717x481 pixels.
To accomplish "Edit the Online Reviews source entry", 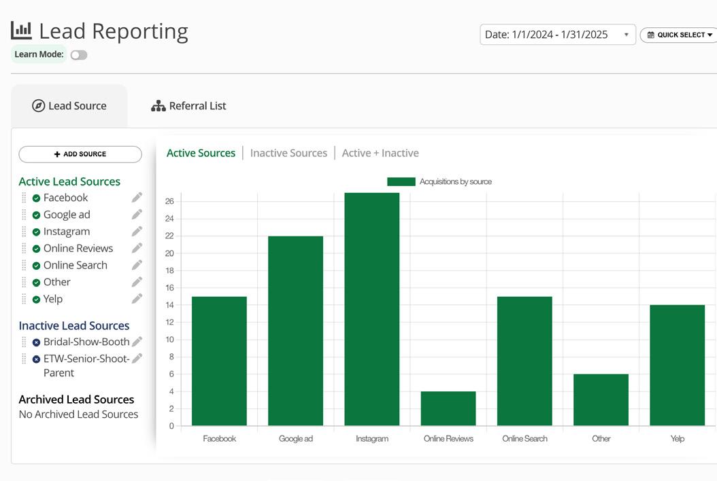I will point(137,249).
